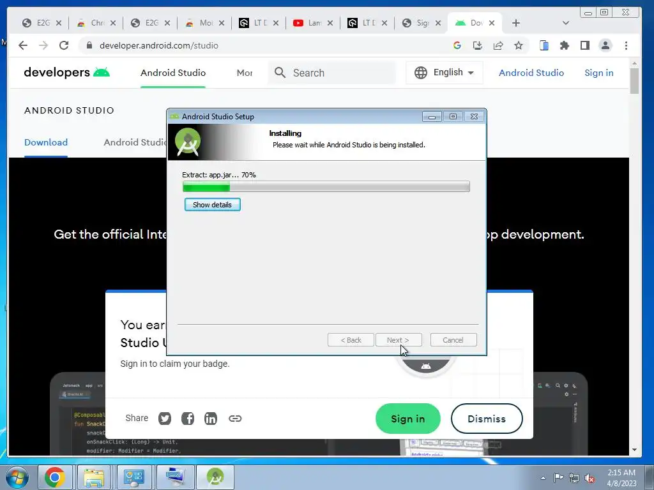This screenshot has height=490, width=654.
Task: Click the Sign in link in header
Action: click(599, 73)
